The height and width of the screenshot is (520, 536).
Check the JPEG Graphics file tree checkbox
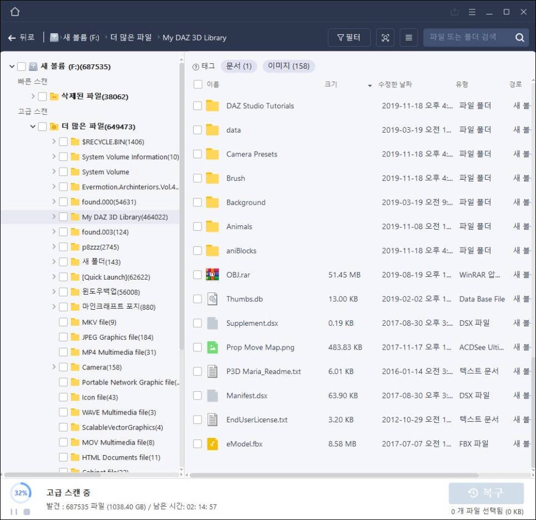[63, 337]
